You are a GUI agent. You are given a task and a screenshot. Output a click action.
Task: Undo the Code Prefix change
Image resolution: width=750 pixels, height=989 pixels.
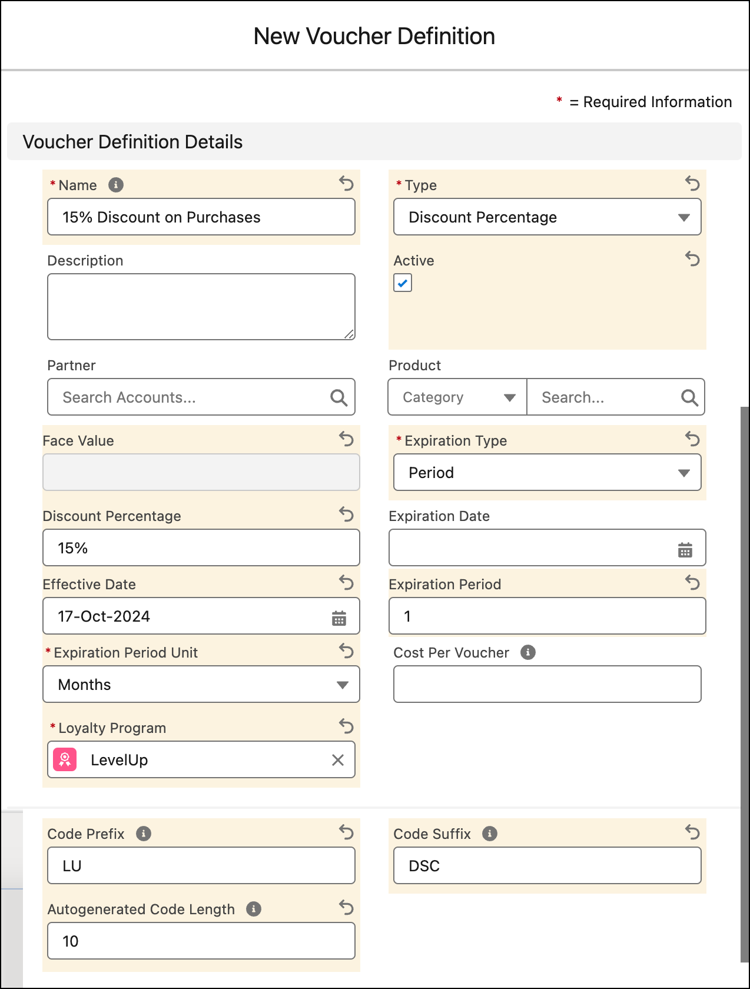pos(346,832)
